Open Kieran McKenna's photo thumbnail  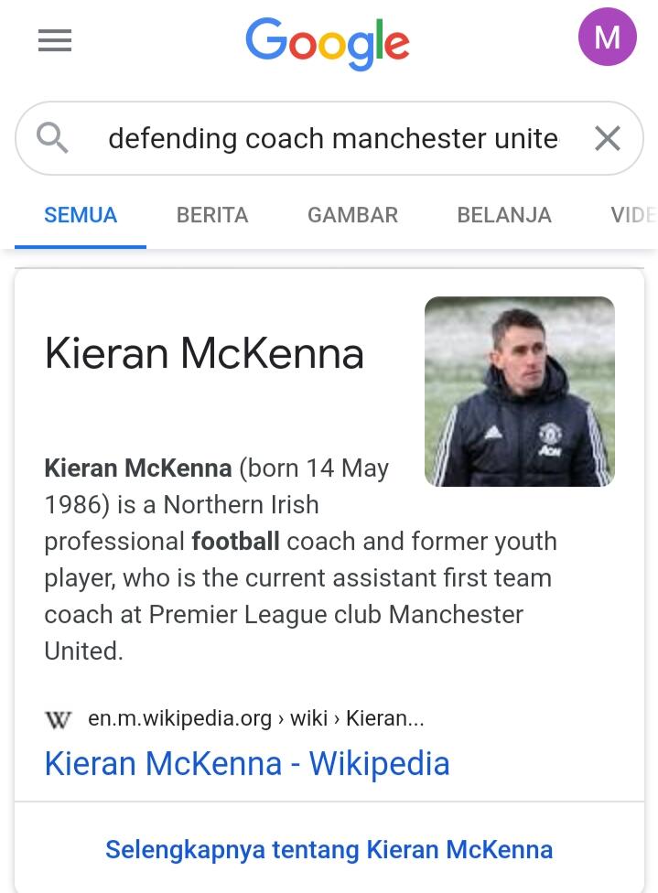pyautogui.click(x=519, y=391)
